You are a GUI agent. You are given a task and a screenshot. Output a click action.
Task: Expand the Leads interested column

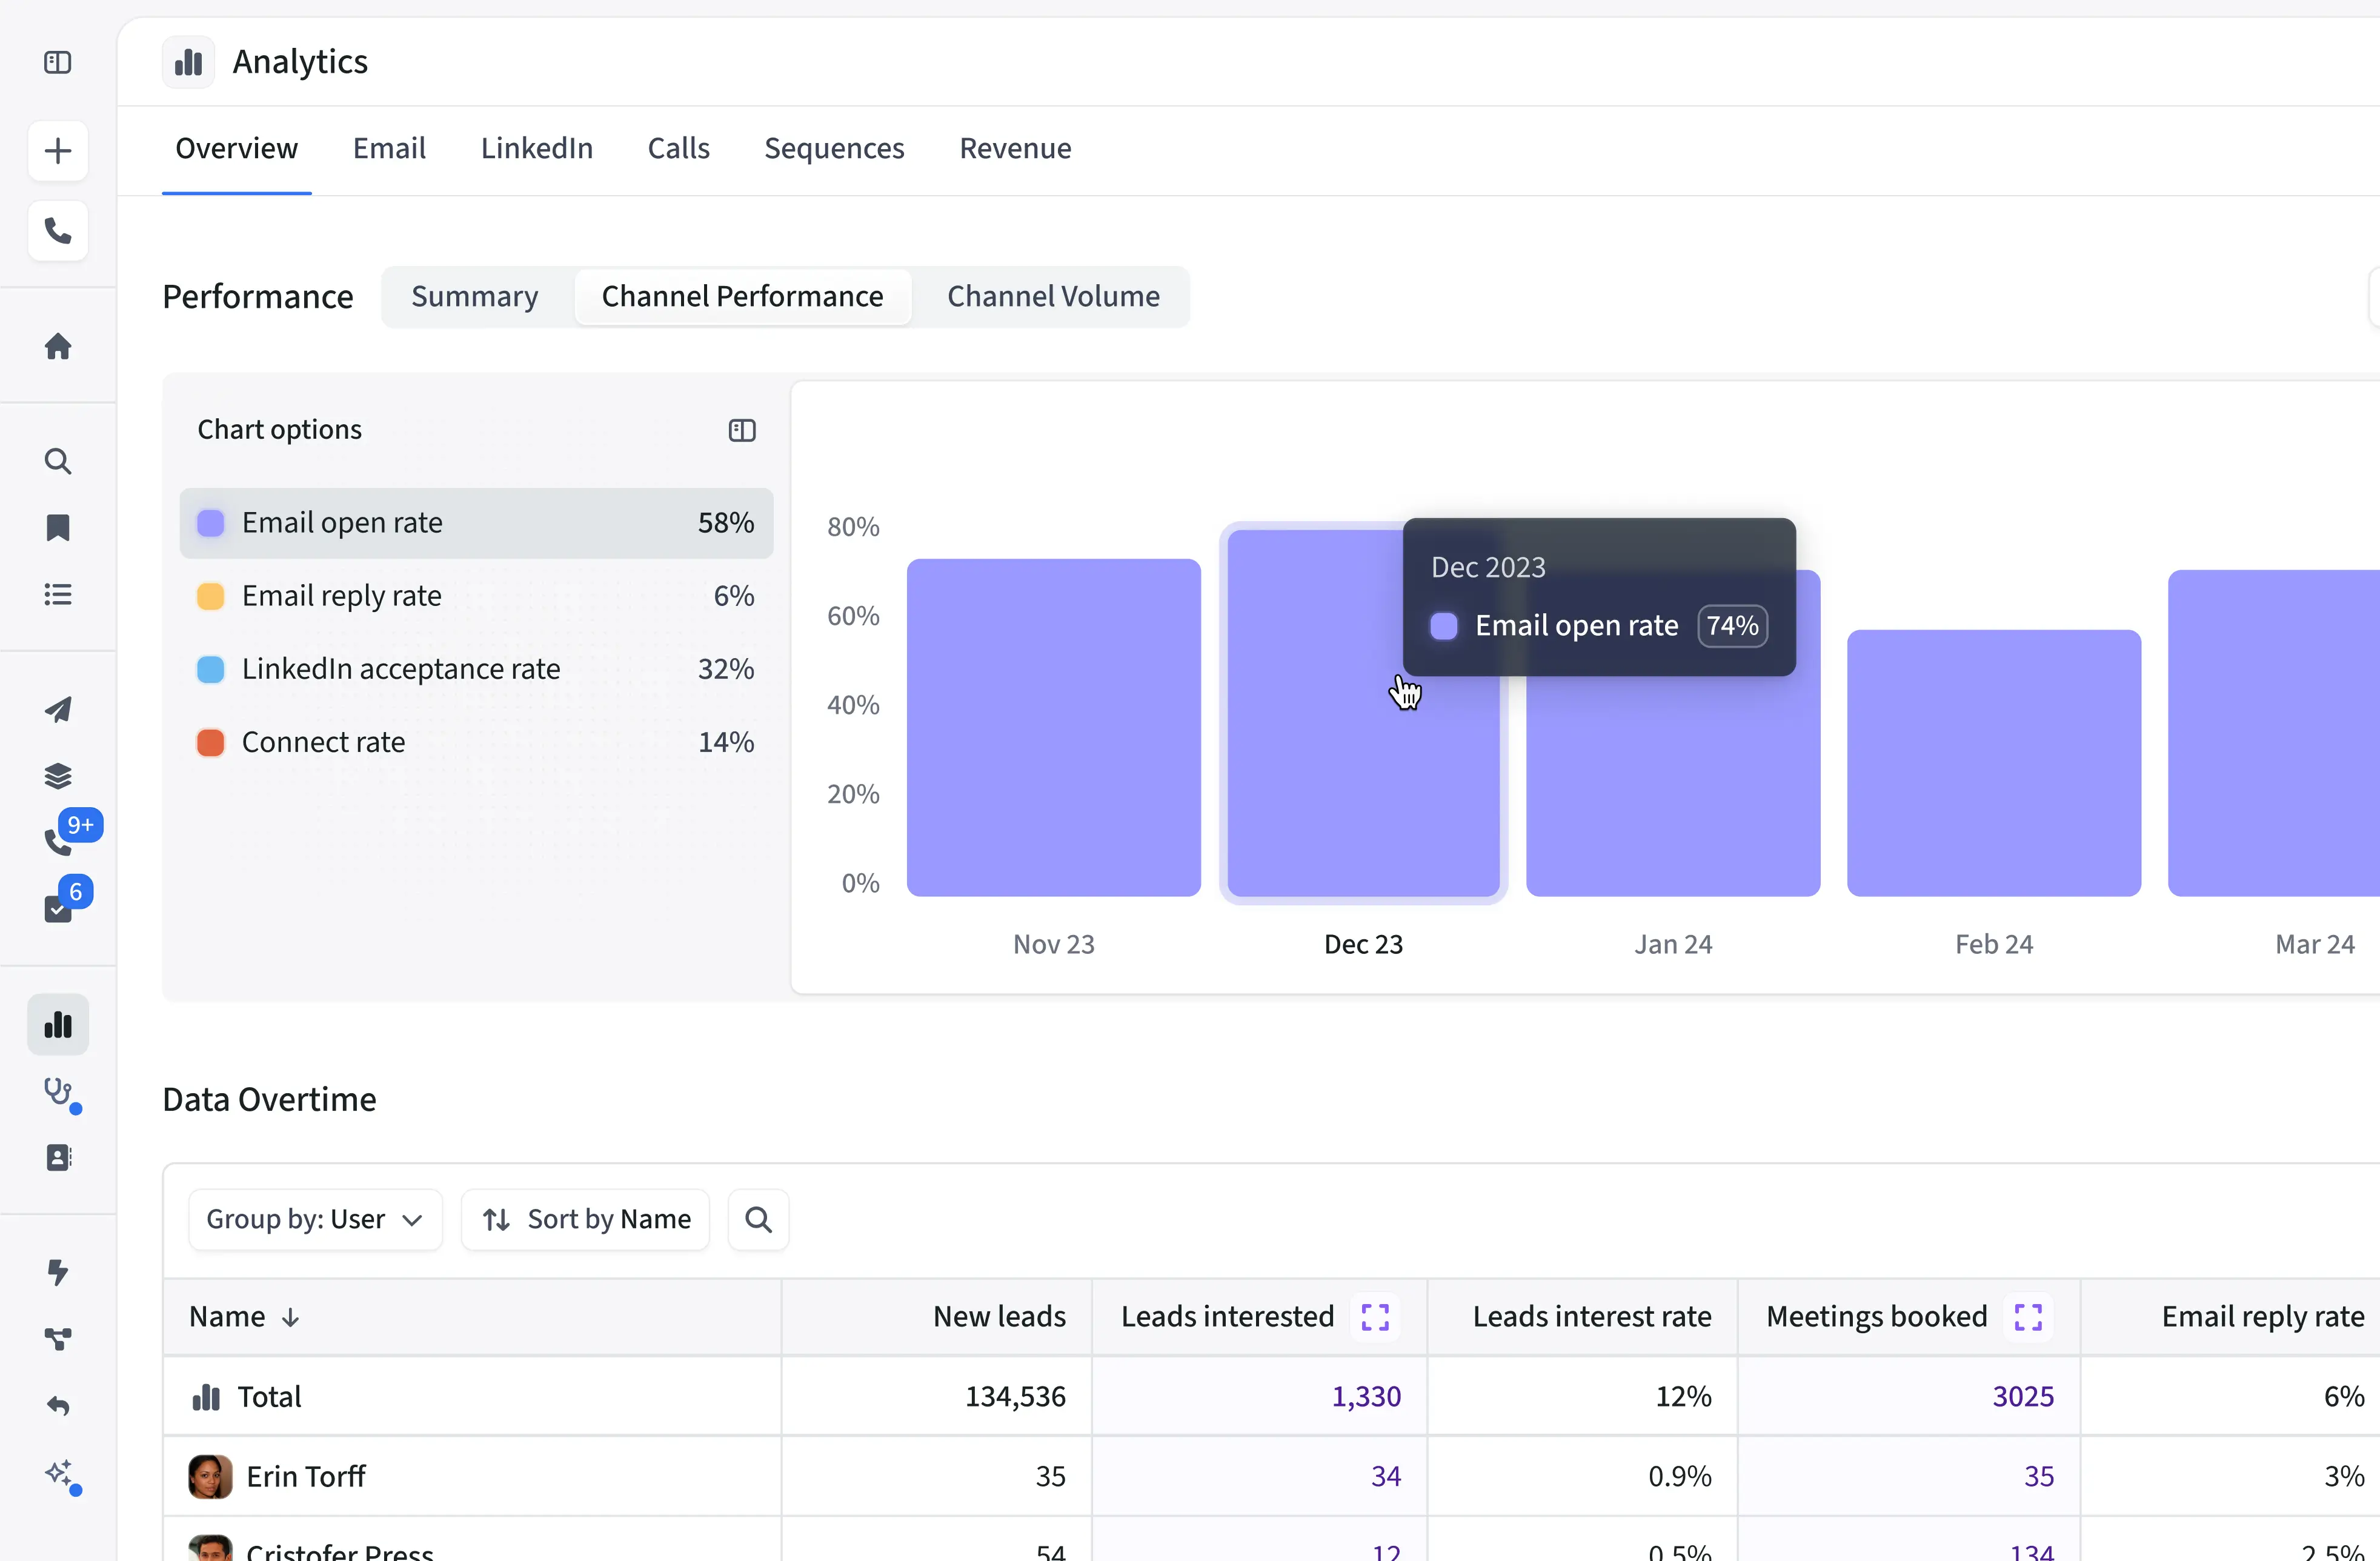coord(1375,1316)
